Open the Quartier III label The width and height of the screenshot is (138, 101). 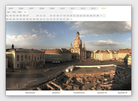tap(102, 93)
